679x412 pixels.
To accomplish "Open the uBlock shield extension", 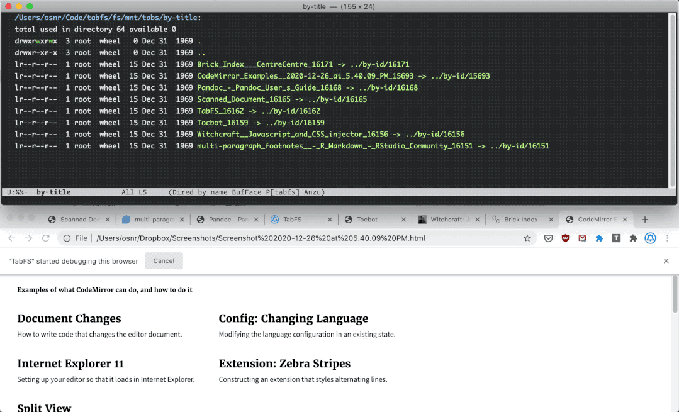I will pyautogui.click(x=565, y=238).
